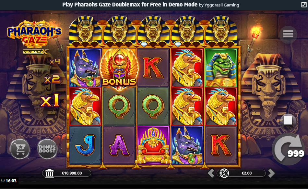Open the hamburger menu button

point(288,34)
